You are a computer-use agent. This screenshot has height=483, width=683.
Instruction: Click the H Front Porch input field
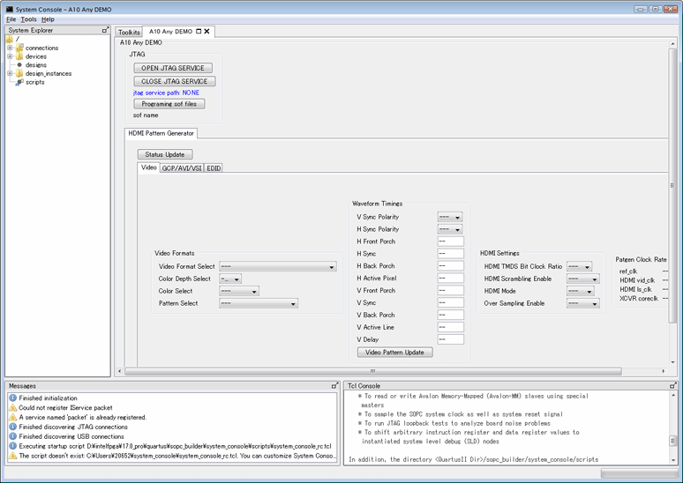(450, 241)
